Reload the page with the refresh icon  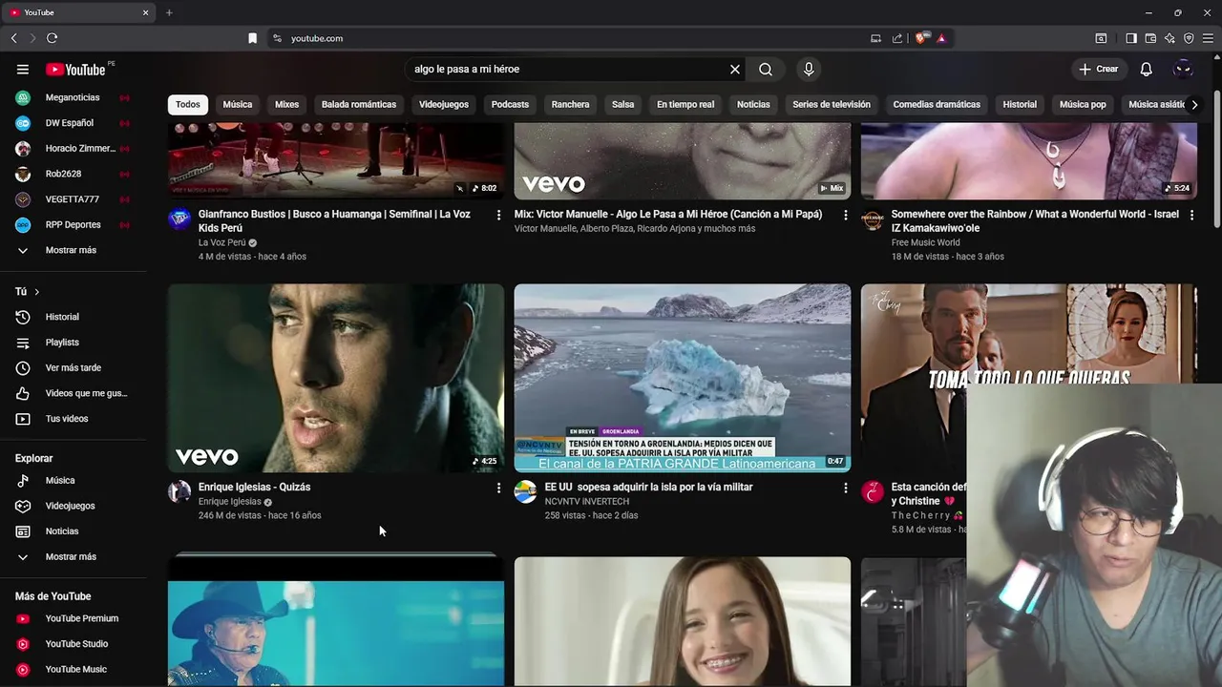[x=52, y=38]
